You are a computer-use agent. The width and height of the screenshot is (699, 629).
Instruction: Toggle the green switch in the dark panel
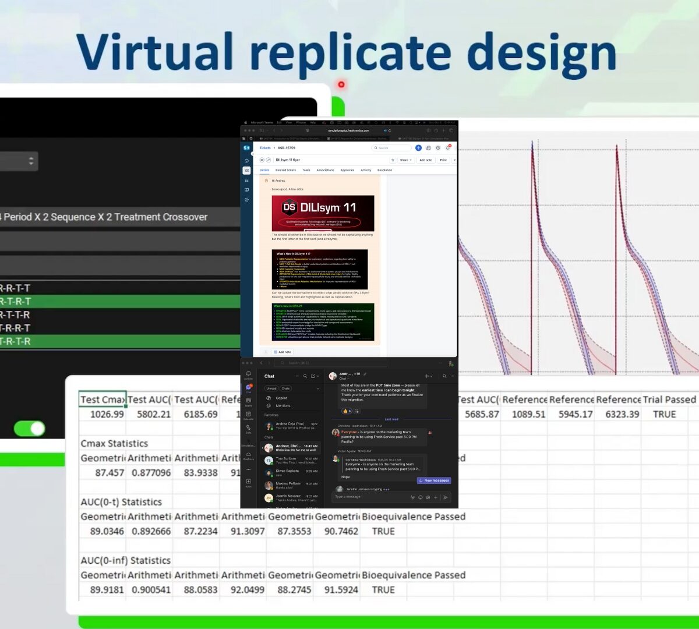(x=30, y=429)
